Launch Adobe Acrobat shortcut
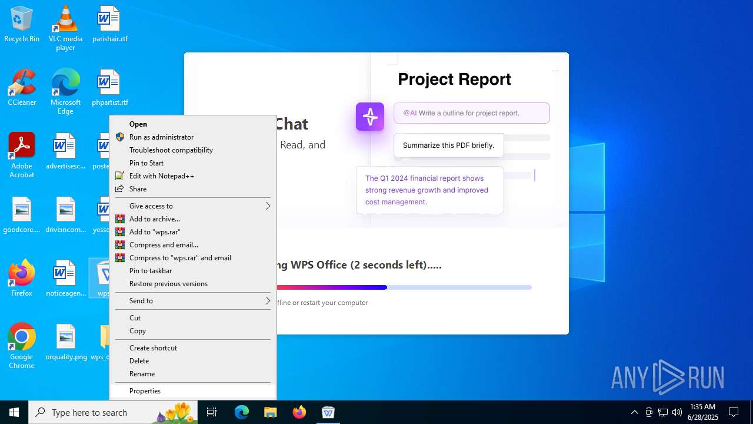 tap(22, 155)
